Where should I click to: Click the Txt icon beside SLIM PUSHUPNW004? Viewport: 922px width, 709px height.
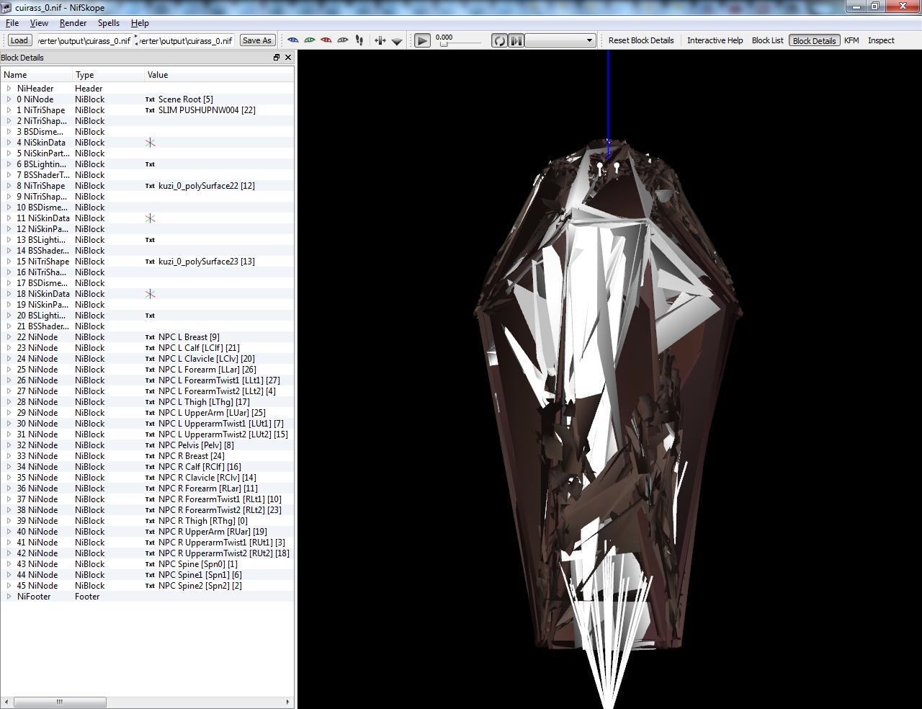click(x=150, y=110)
